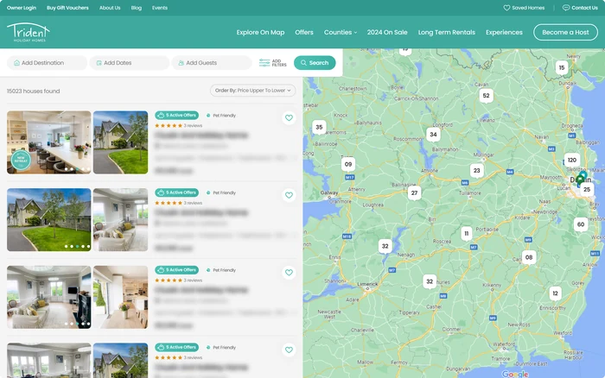Screen dimensions: 605x378
Task: Open the Add Dates picker field
Action: tap(130, 63)
